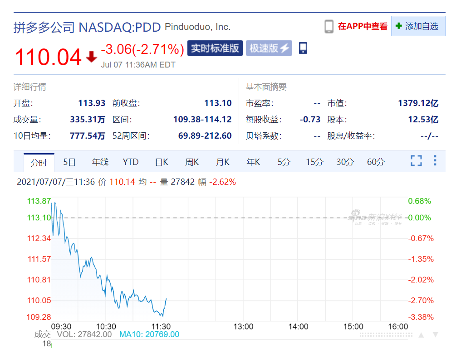Screen dimensions: 456x348
Task: Click the down triangle below the chart
Action: pos(436,335)
